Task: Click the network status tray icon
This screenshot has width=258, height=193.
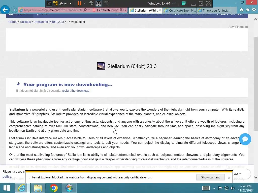Action: pyautogui.click(x=227, y=188)
